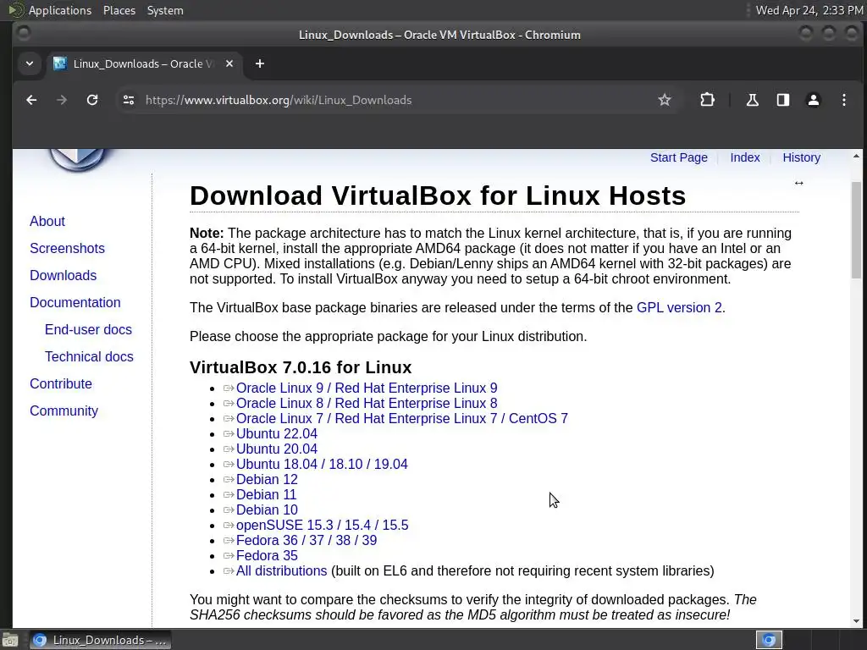Download the Debian 10 package
This screenshot has width=867, height=650.
[267, 510]
